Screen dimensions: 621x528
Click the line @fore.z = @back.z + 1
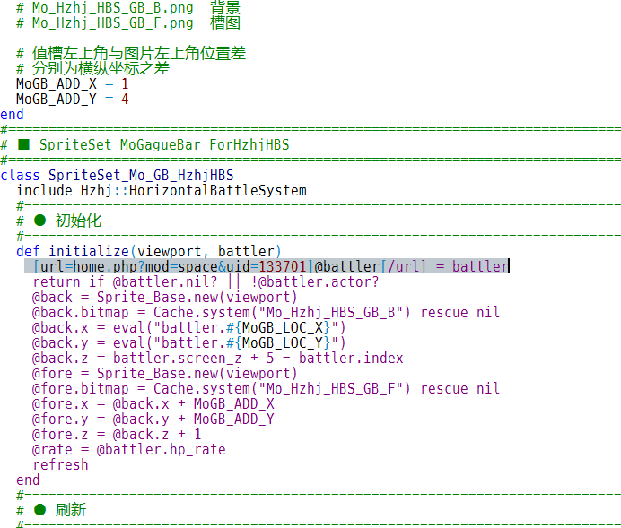coord(117,434)
